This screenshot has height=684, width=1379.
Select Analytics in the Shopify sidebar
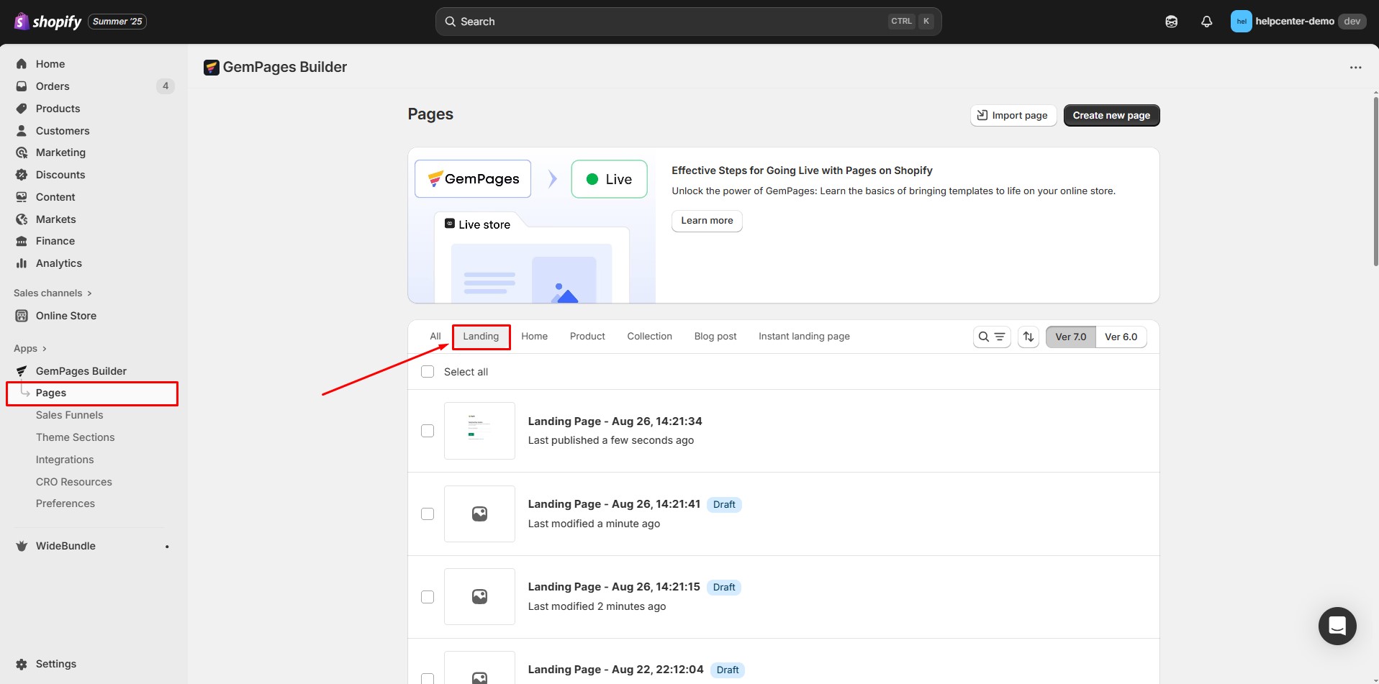click(59, 263)
